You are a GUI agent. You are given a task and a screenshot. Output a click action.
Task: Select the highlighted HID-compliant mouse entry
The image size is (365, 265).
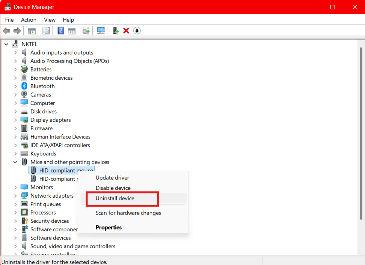tap(62, 170)
